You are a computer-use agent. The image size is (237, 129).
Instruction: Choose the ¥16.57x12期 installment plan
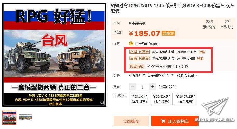click(186, 99)
